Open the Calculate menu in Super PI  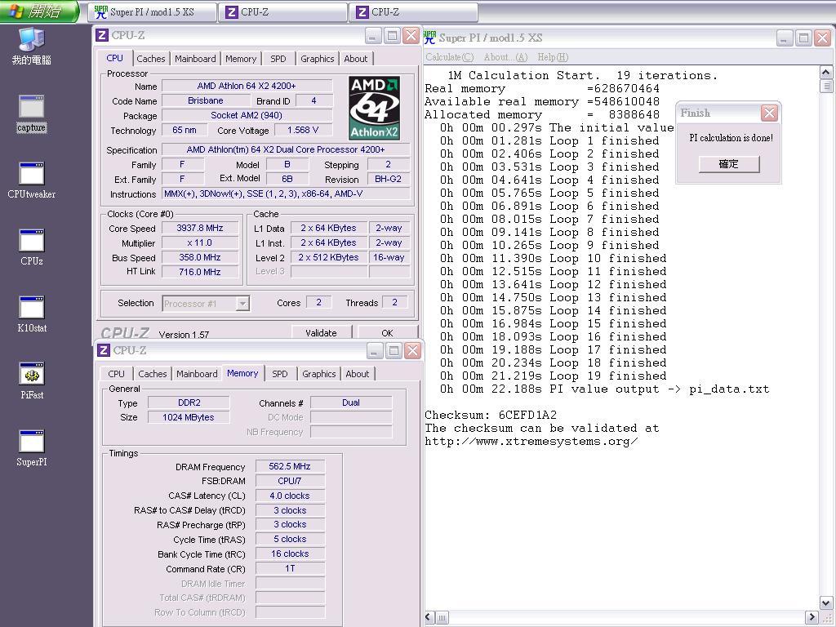[x=450, y=57]
